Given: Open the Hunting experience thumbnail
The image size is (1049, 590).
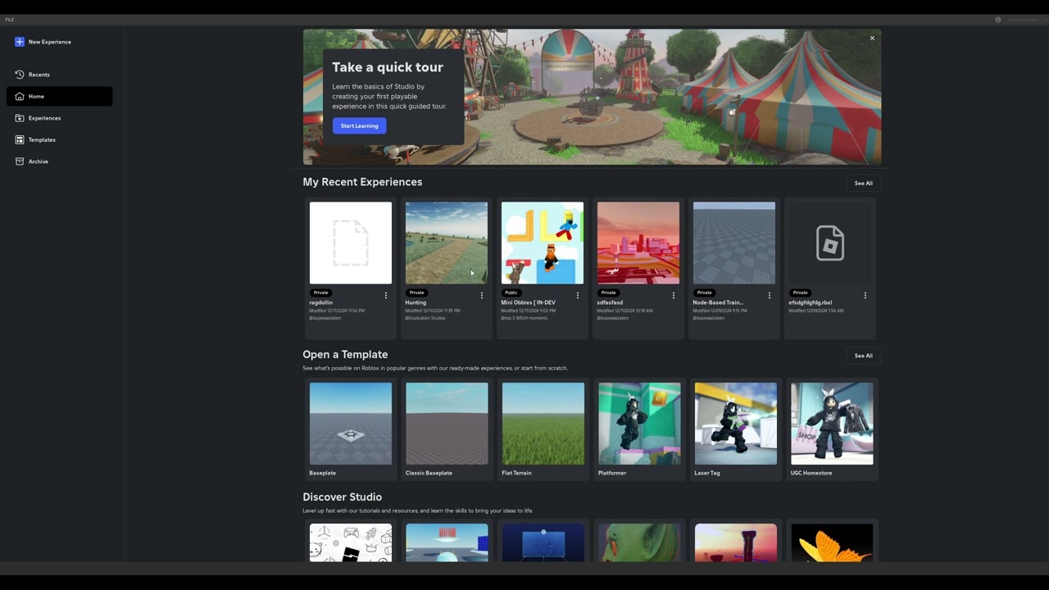Looking at the screenshot, I should coord(447,243).
